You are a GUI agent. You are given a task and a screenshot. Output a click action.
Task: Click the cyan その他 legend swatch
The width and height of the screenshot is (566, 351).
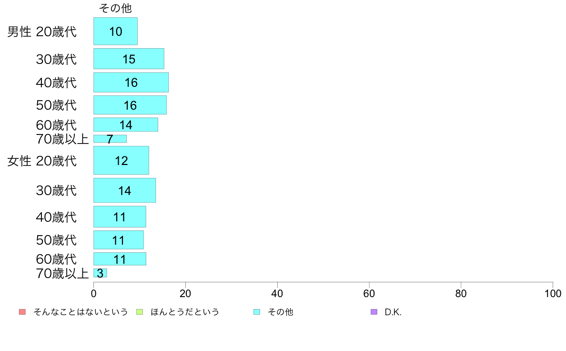(x=257, y=312)
